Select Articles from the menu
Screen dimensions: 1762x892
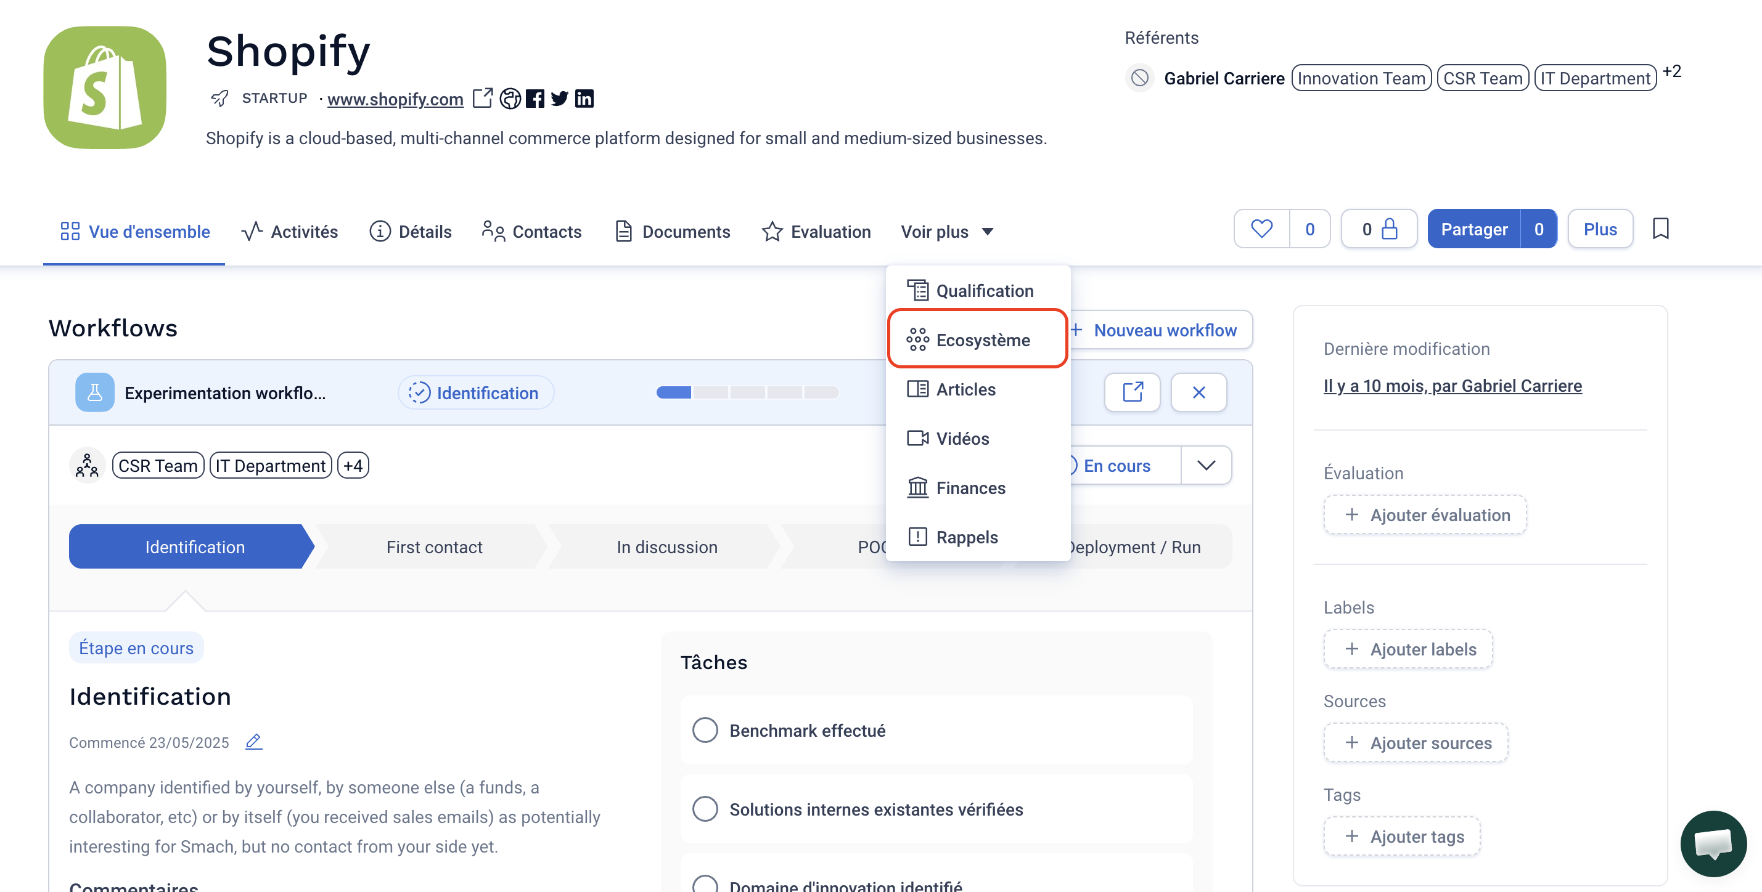pos(978,389)
